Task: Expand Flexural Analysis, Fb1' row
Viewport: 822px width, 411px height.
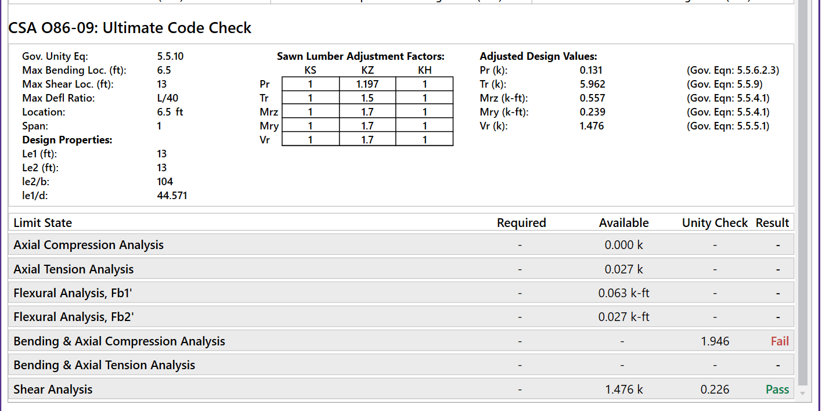Action: (x=73, y=293)
